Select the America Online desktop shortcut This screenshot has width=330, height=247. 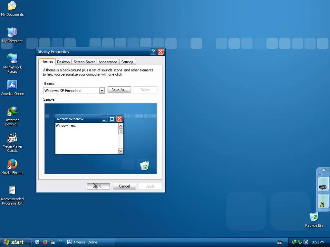pyautogui.click(x=12, y=87)
